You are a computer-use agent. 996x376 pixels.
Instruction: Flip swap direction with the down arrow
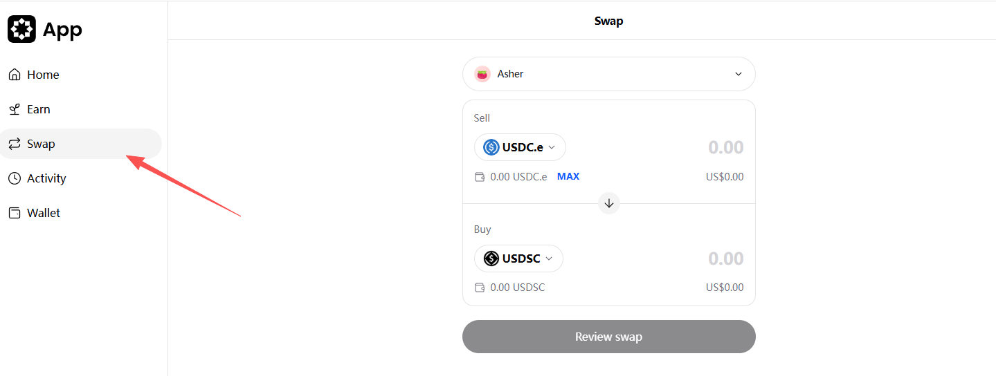coord(609,203)
